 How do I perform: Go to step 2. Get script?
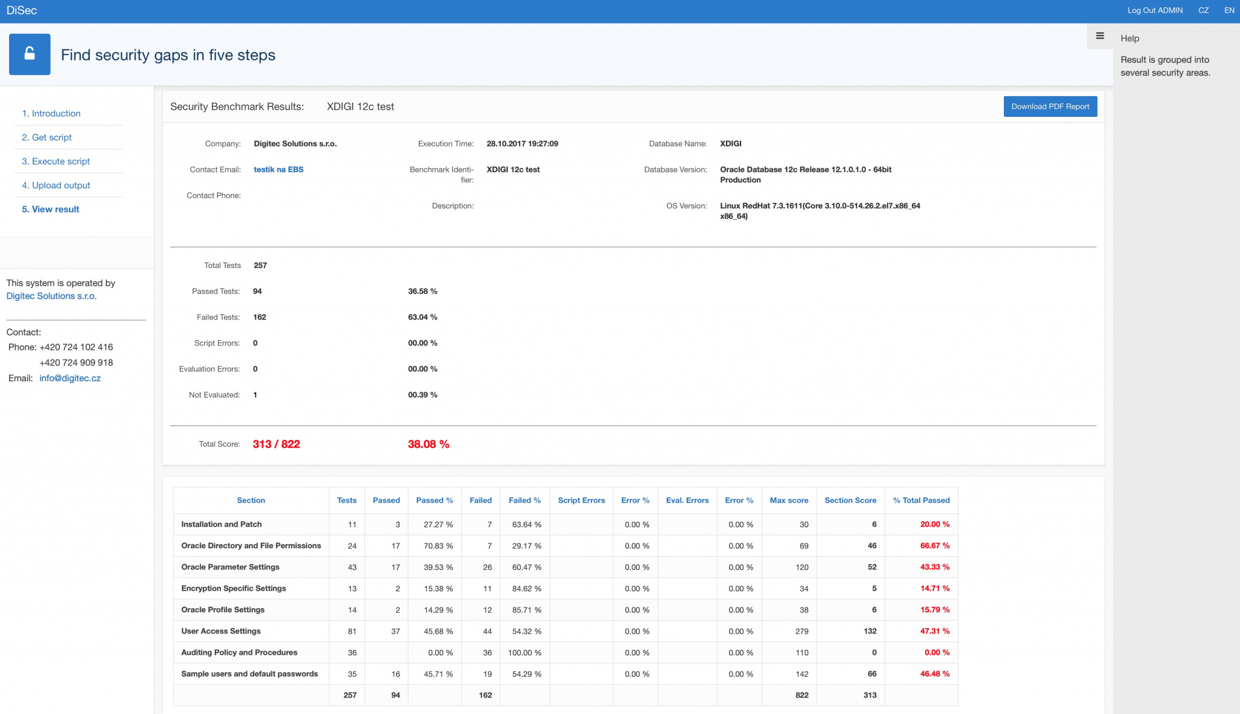coord(47,137)
